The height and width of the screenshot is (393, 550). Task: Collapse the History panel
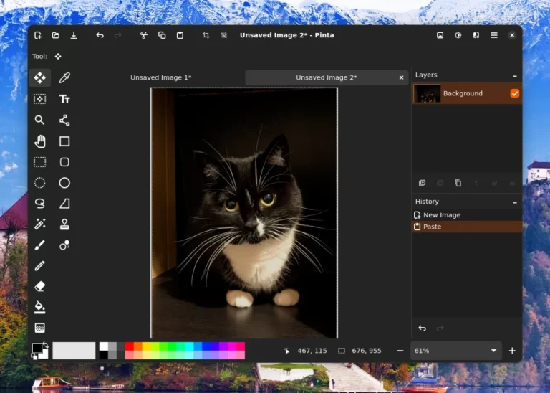tap(514, 202)
